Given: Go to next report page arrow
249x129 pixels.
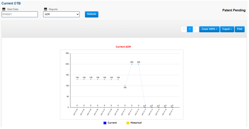Looking at the screenshot, I should pyautogui.click(x=196, y=29).
